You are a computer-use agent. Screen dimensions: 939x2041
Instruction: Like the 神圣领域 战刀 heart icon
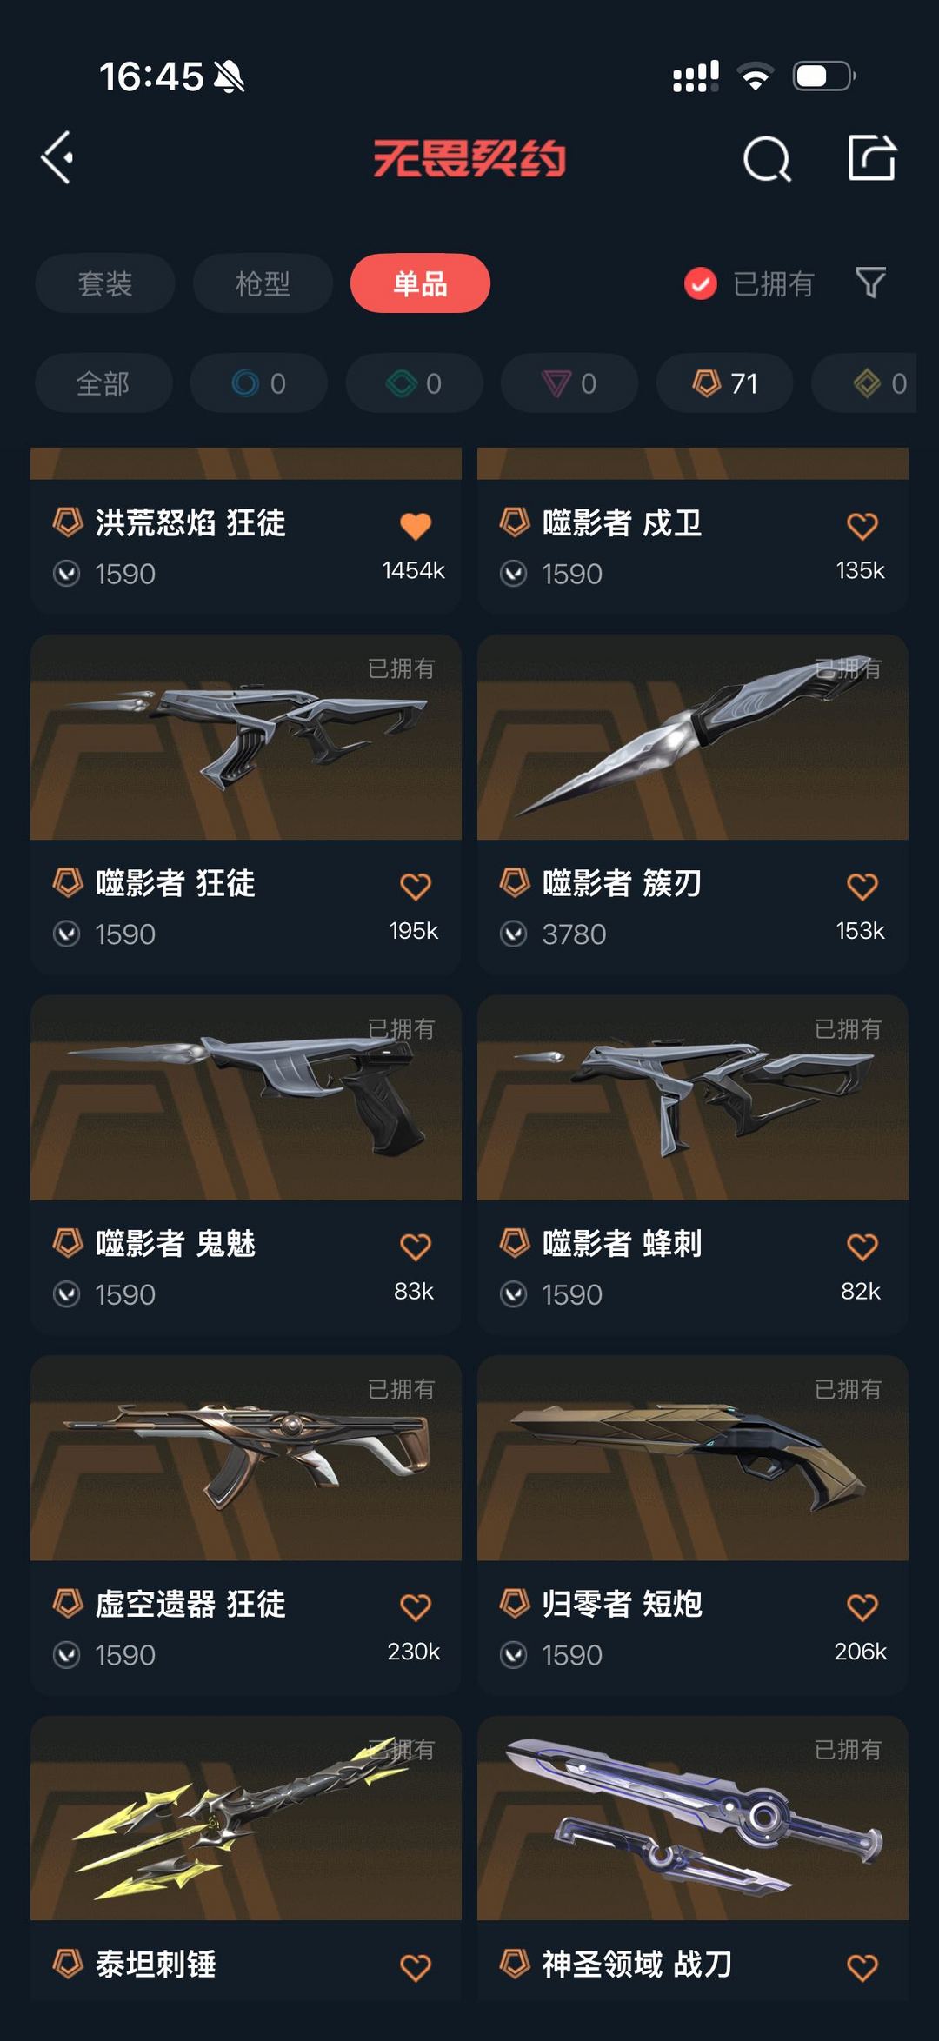[x=862, y=1967]
